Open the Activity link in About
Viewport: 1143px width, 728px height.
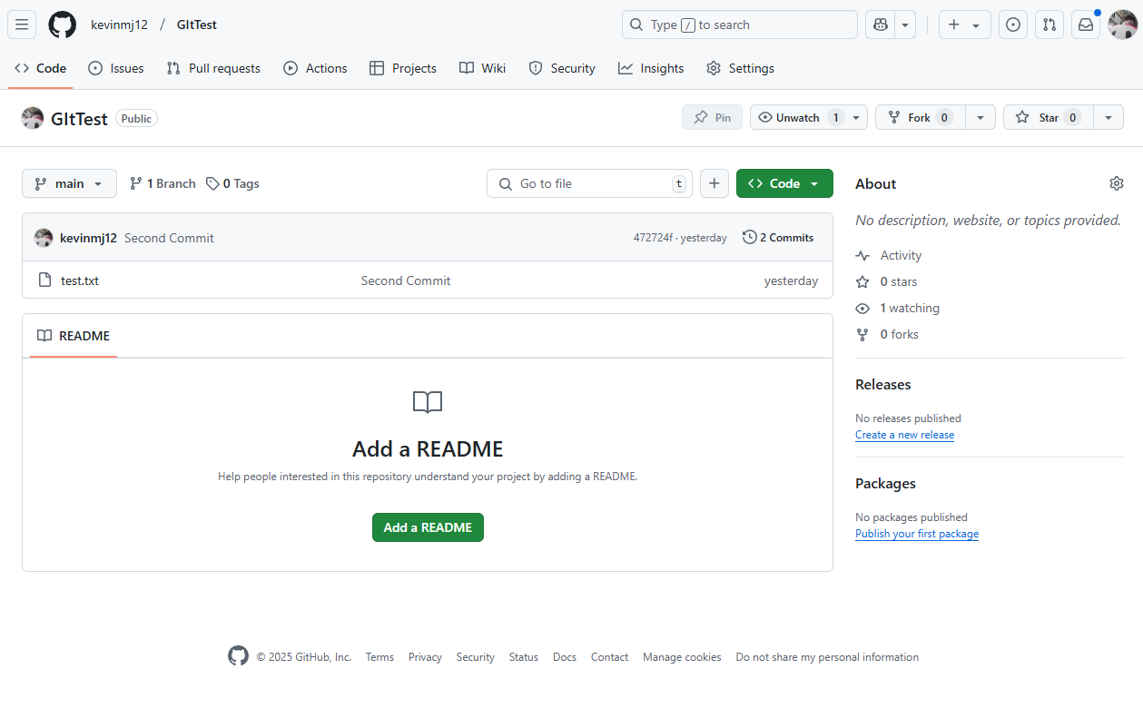pyautogui.click(x=890, y=256)
